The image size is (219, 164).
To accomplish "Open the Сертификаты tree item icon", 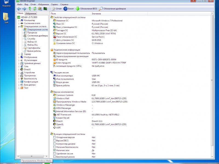I will [x=25, y=48].
